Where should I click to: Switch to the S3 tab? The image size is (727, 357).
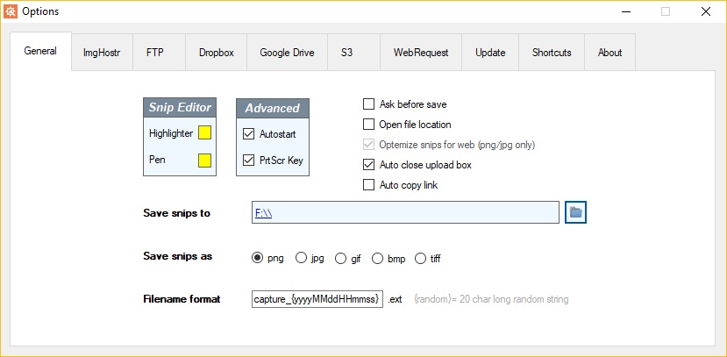(353, 53)
